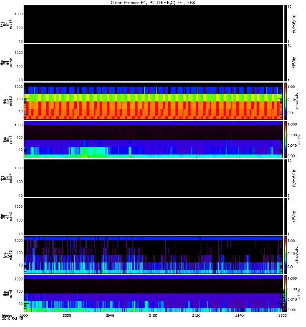Click the black colorbar beside thb edc34 FFT panel

(285, 24)
